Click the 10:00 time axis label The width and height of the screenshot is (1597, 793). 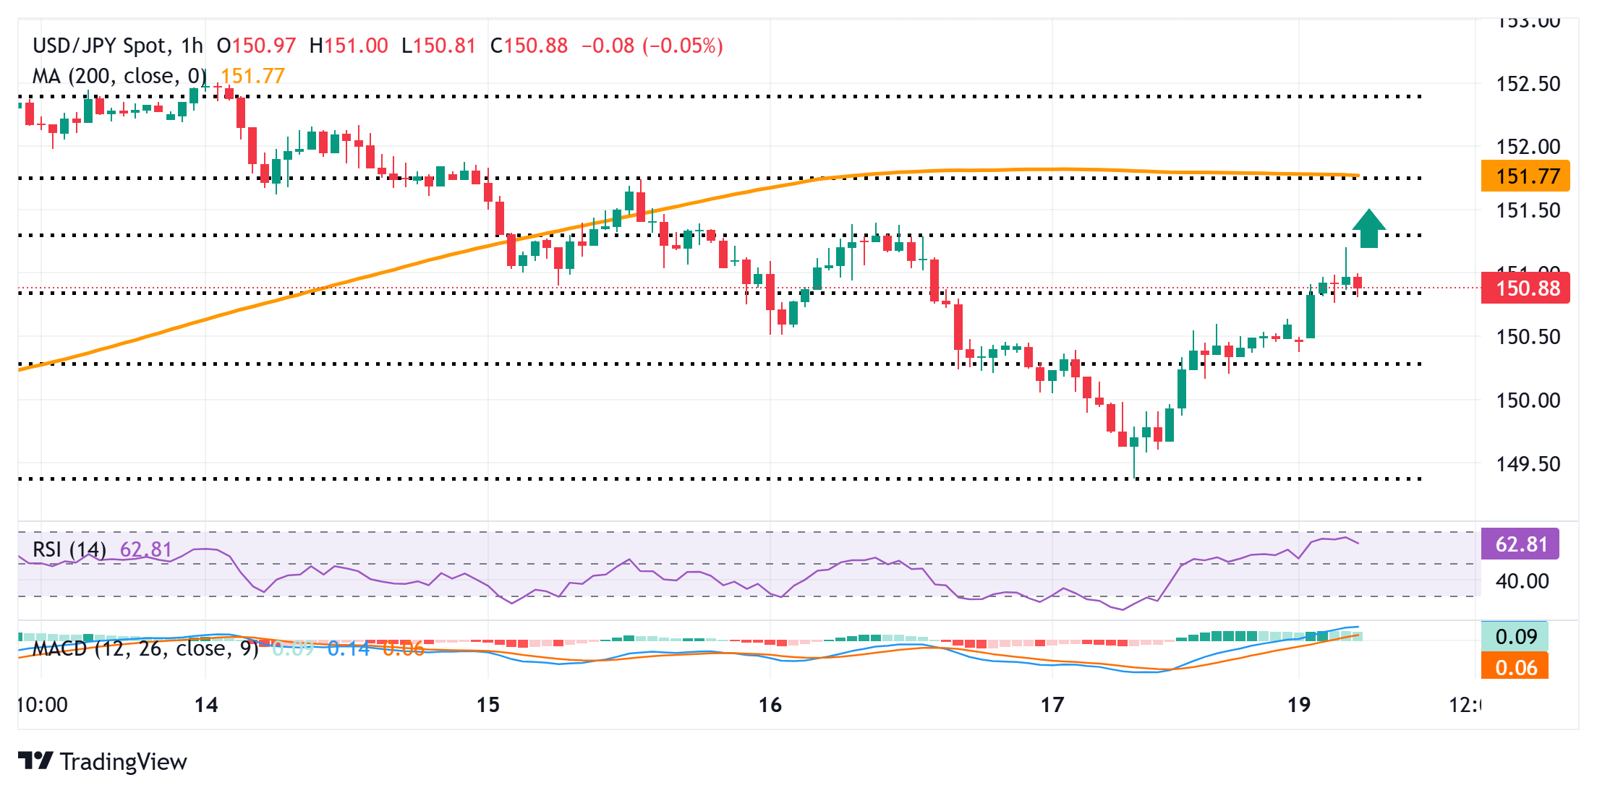(43, 705)
